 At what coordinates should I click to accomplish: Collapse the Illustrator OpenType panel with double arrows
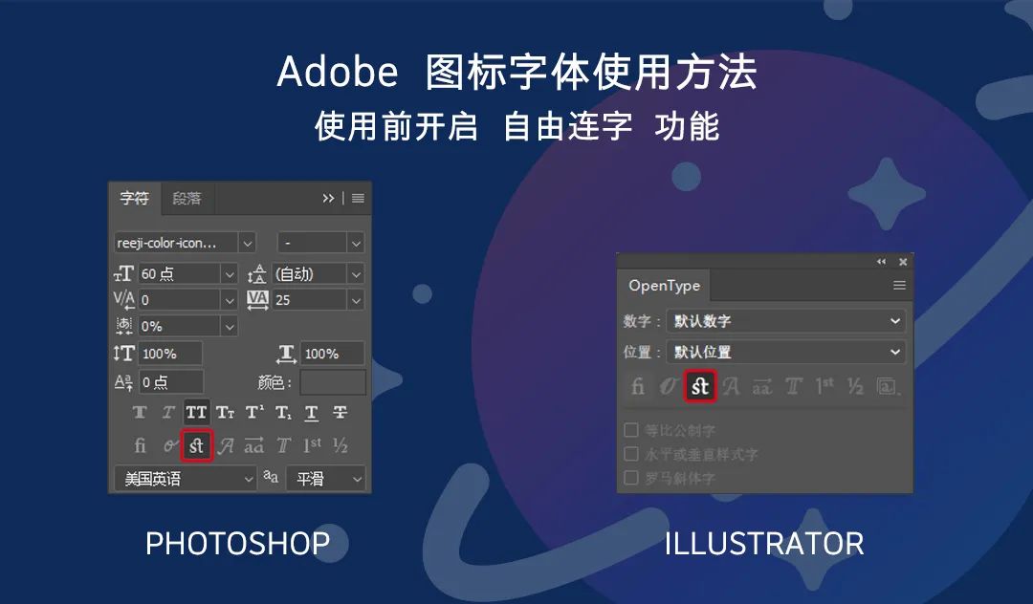[x=882, y=262]
